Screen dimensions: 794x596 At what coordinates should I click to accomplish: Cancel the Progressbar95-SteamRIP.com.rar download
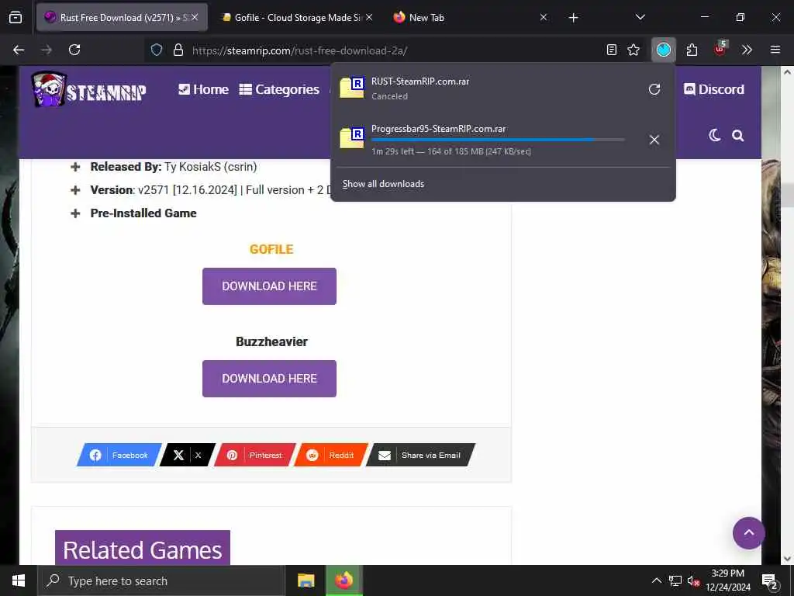pyautogui.click(x=654, y=140)
